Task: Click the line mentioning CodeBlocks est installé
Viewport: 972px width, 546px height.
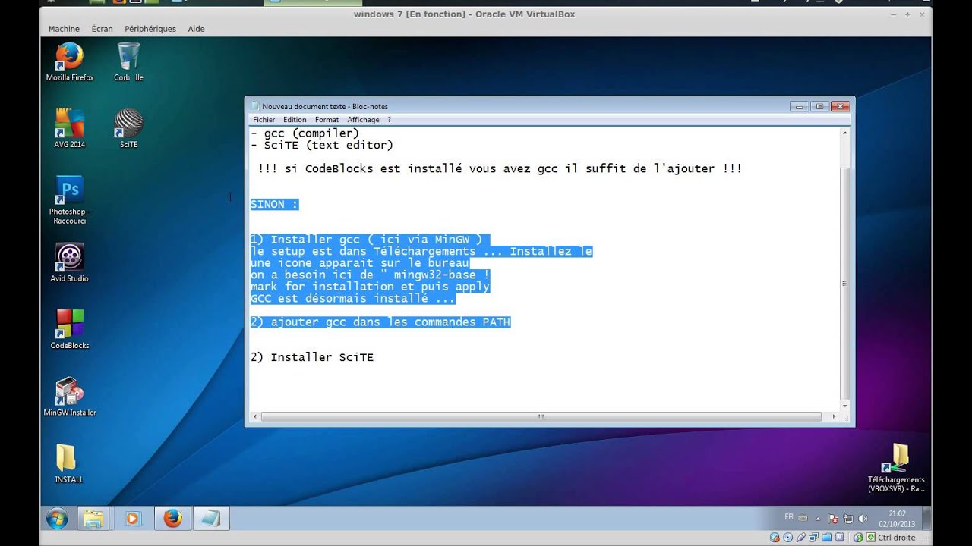Action: [x=500, y=168]
